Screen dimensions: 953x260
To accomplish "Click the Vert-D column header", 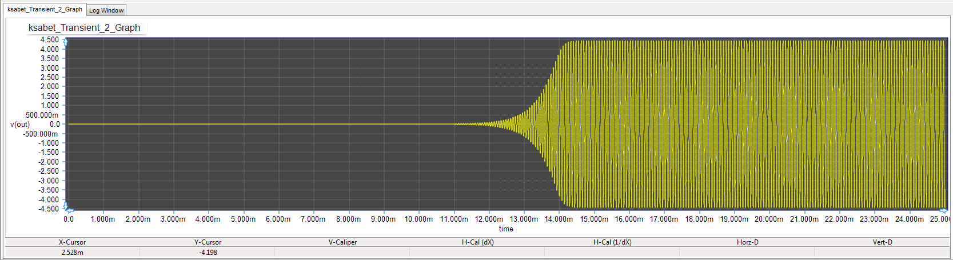I will coord(882,242).
